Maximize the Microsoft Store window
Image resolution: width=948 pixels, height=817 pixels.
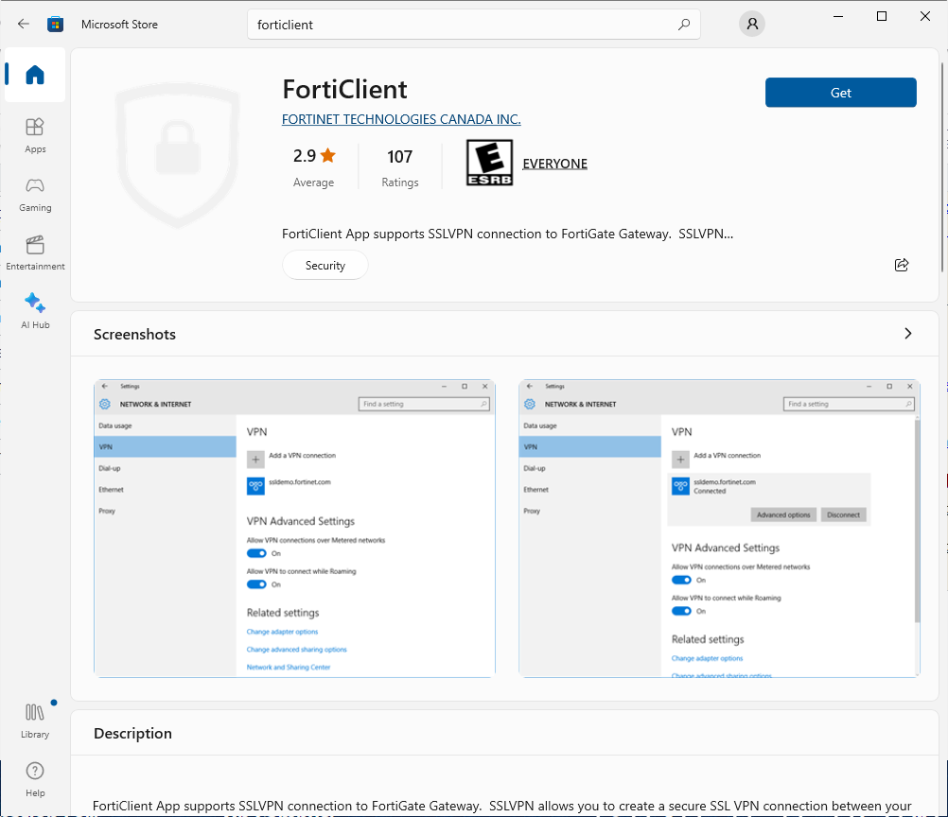pyautogui.click(x=882, y=16)
